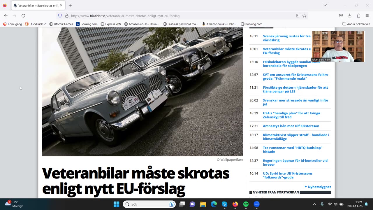Open File Explorer from the taskbar
Image resolution: width=373 pixels, height=210 pixels.
point(203,204)
